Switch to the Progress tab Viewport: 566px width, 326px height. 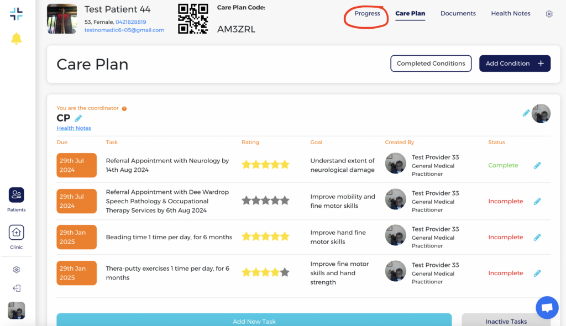367,14
